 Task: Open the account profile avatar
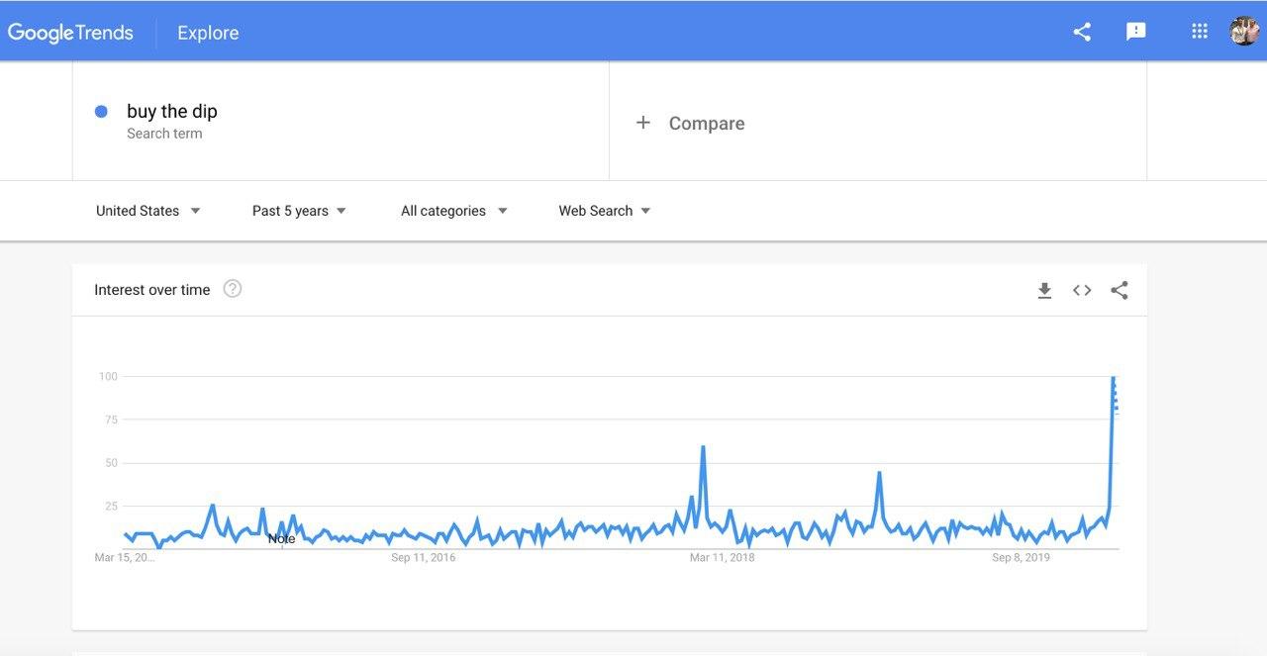pyautogui.click(x=1243, y=32)
